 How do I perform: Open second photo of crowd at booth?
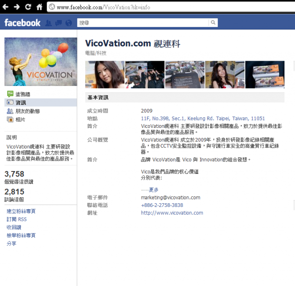(x=145, y=74)
